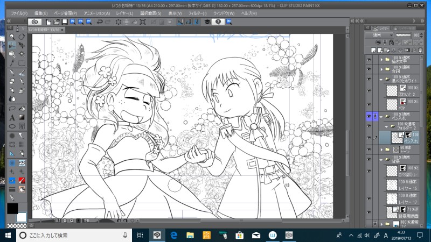This screenshot has width=431, height=242.
Task: Hide the ほわいと 2 layer
Action: point(369,90)
